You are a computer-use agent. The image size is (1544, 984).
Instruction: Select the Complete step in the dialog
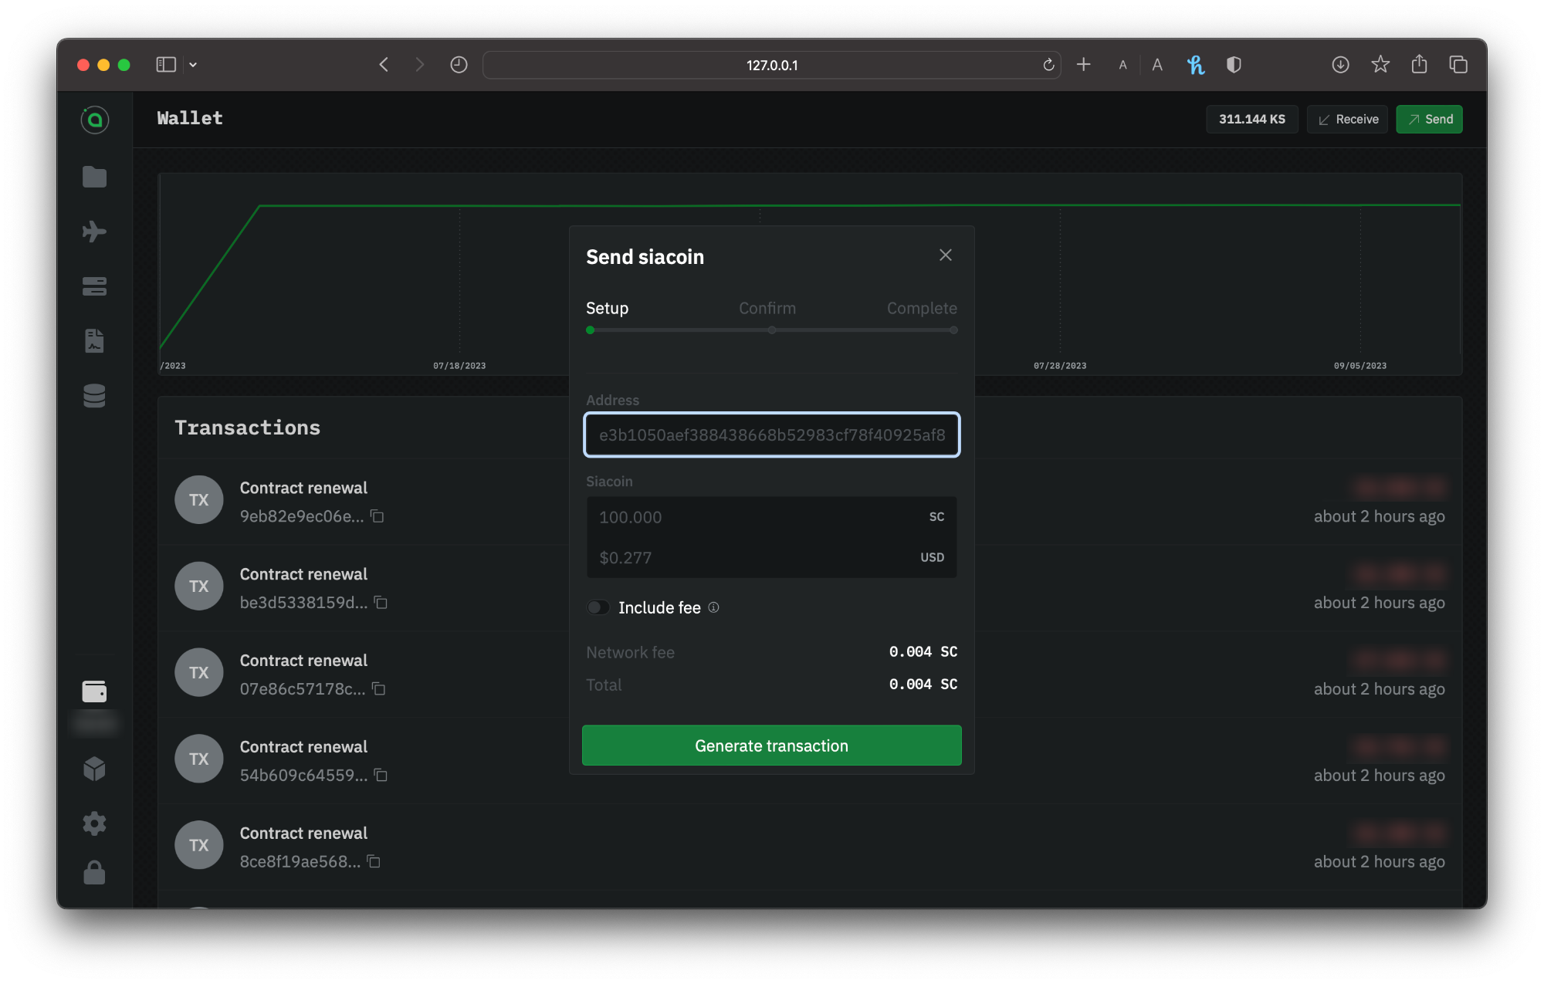[921, 309]
